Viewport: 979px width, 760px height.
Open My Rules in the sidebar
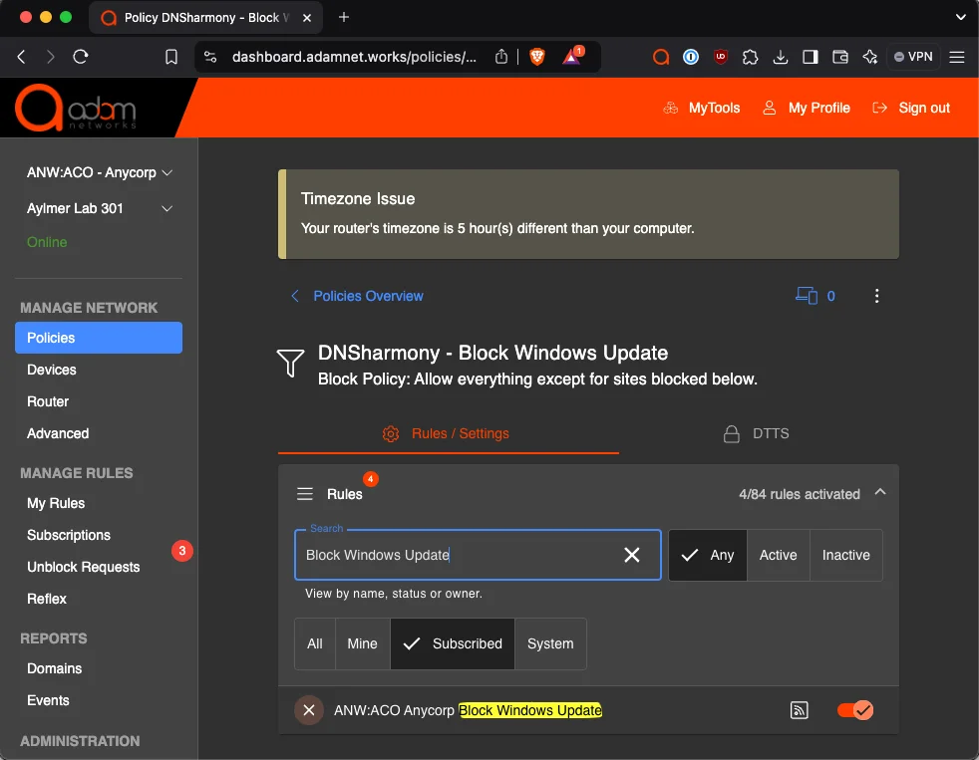coord(56,503)
